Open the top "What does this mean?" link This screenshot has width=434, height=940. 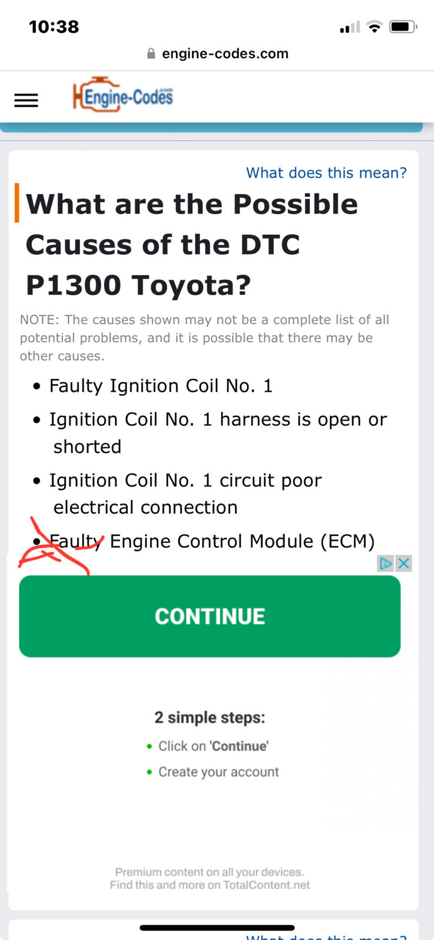tap(326, 172)
